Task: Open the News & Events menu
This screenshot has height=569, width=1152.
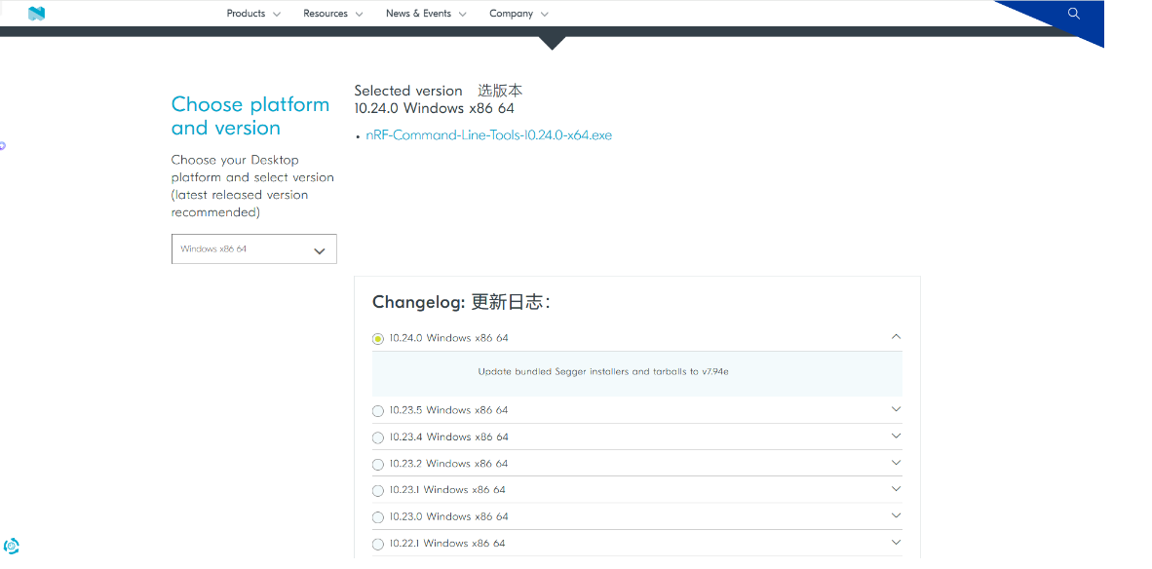Action: (426, 14)
